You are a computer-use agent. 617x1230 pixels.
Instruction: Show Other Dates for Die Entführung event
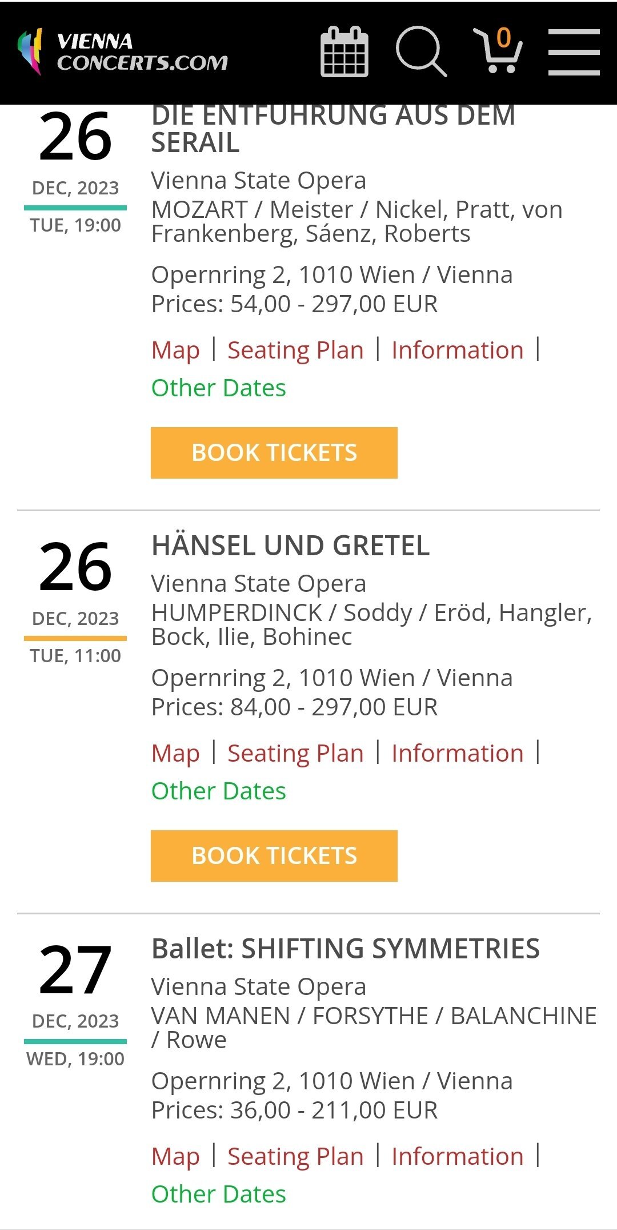pyautogui.click(x=218, y=388)
